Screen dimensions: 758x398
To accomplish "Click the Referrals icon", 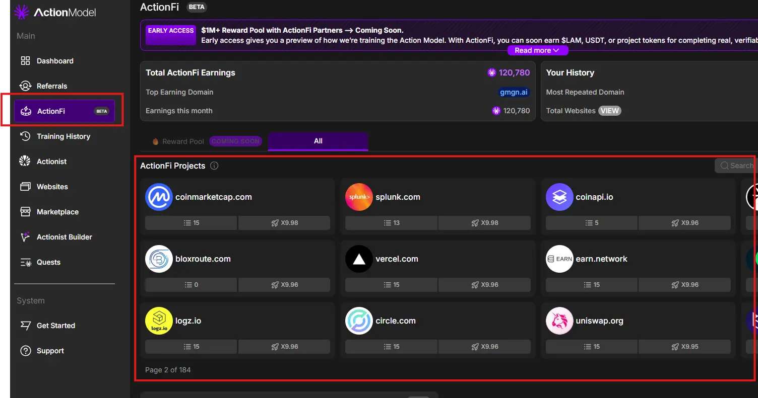I will pyautogui.click(x=25, y=86).
